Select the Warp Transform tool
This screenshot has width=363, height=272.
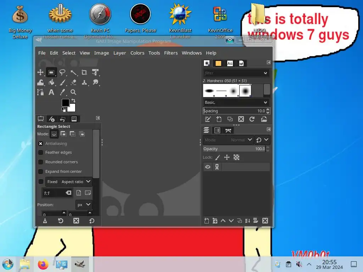pos(40,82)
